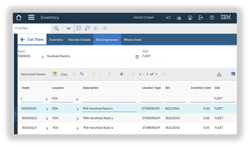Open the reports bar chart icon

point(179,18)
